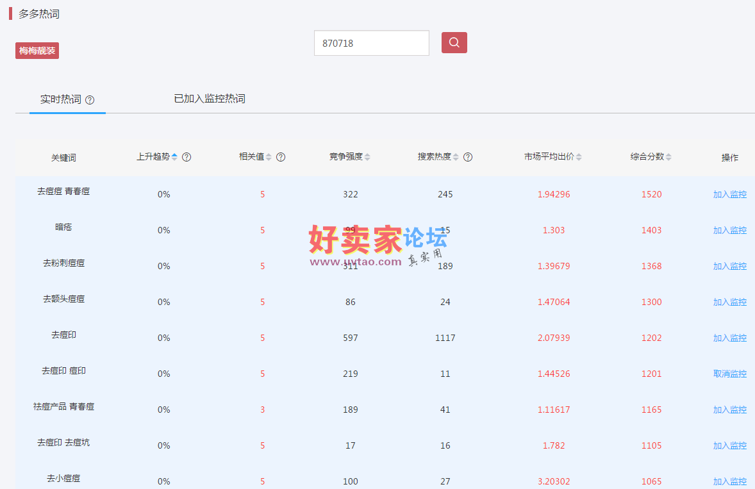Sort by 相关值 using sort arrows
The image size is (755, 489).
(x=269, y=157)
